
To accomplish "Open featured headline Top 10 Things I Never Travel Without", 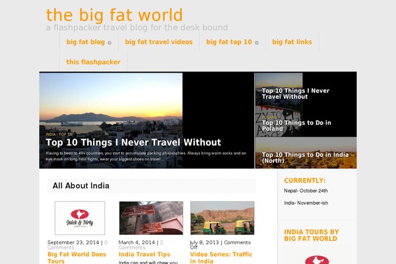I will (133, 143).
